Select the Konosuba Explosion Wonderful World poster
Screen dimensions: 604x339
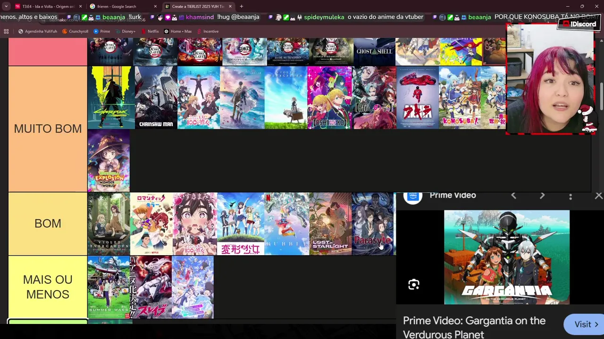tap(109, 161)
